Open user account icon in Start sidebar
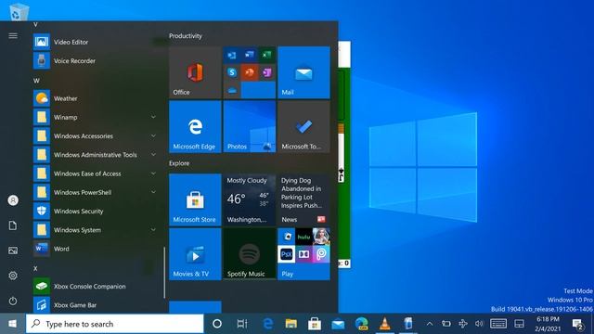594x334 pixels. pos(13,200)
